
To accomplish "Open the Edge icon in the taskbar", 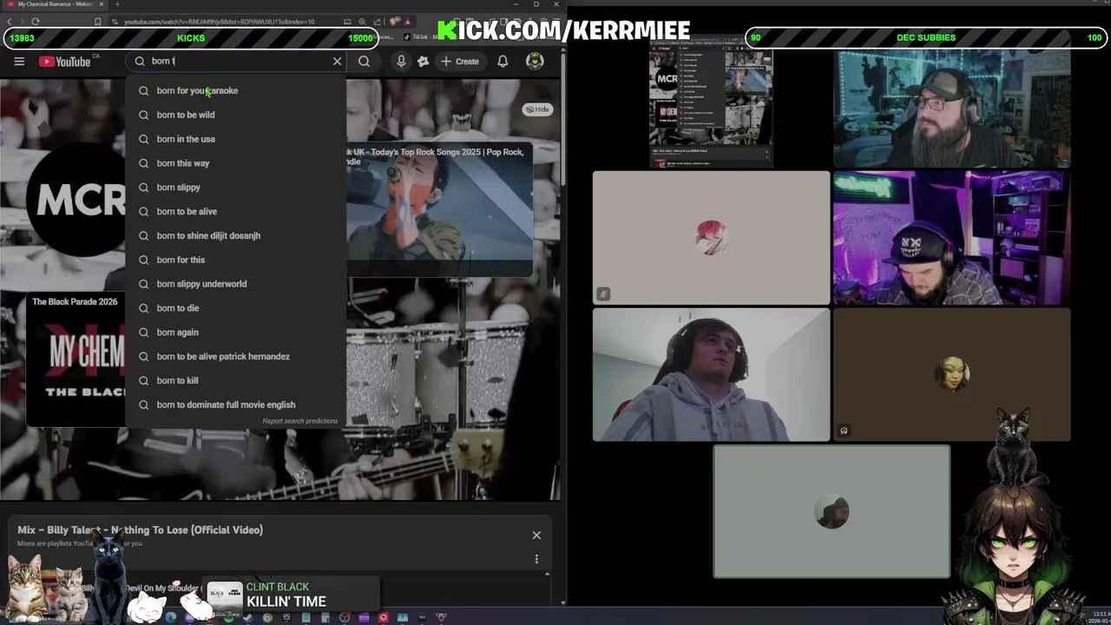I will [171, 617].
